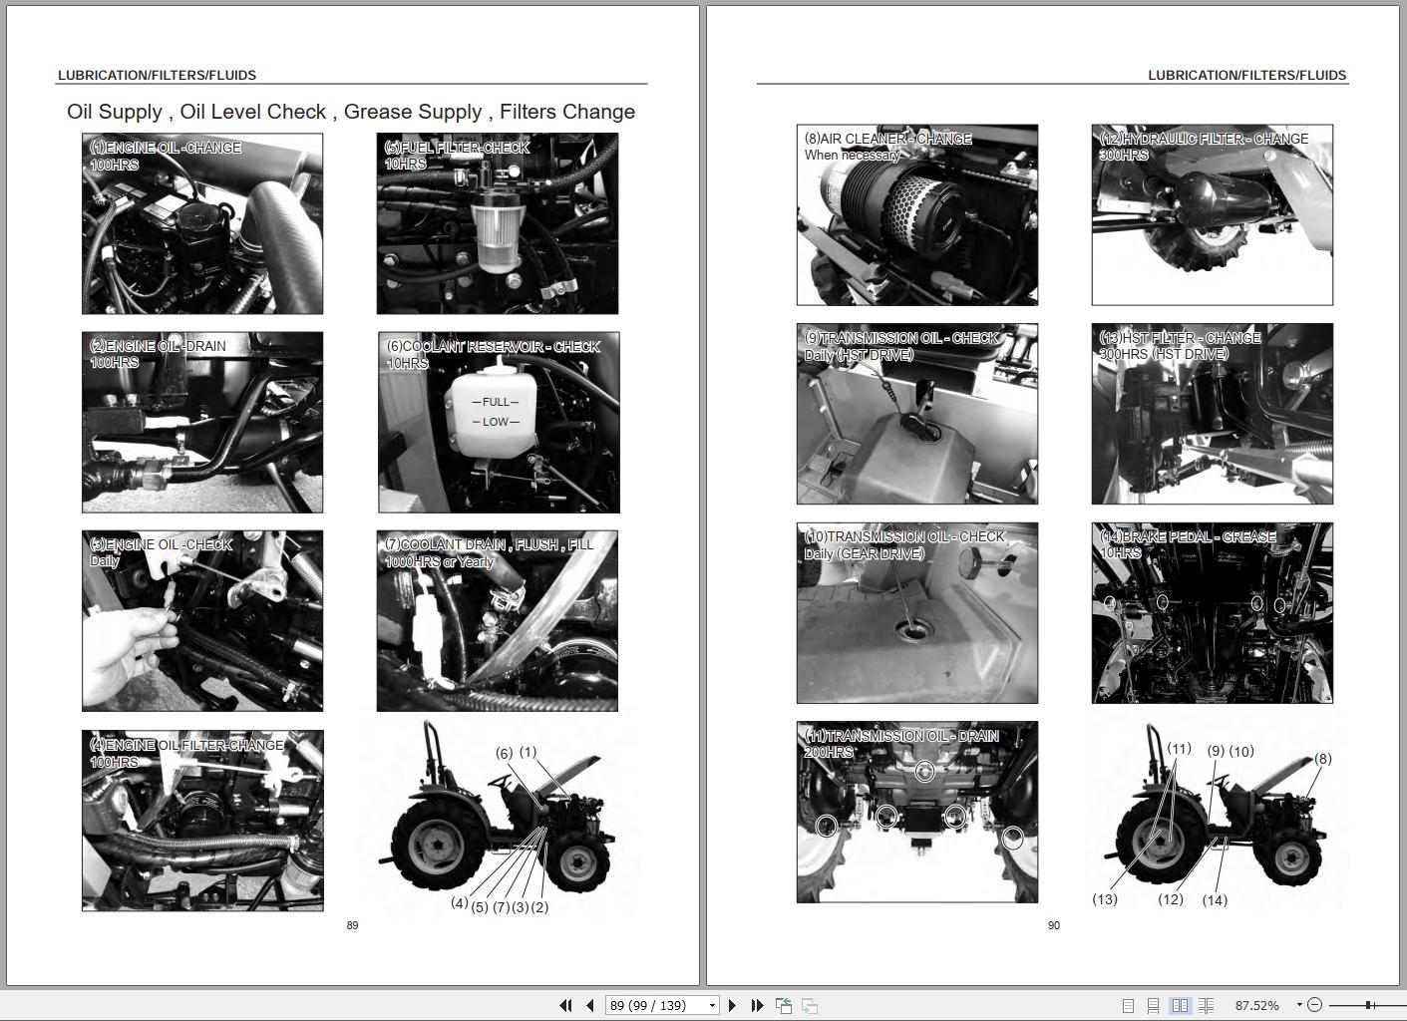The height and width of the screenshot is (1021, 1407).
Task: Click the printed page number 90
Action: coord(1054,925)
